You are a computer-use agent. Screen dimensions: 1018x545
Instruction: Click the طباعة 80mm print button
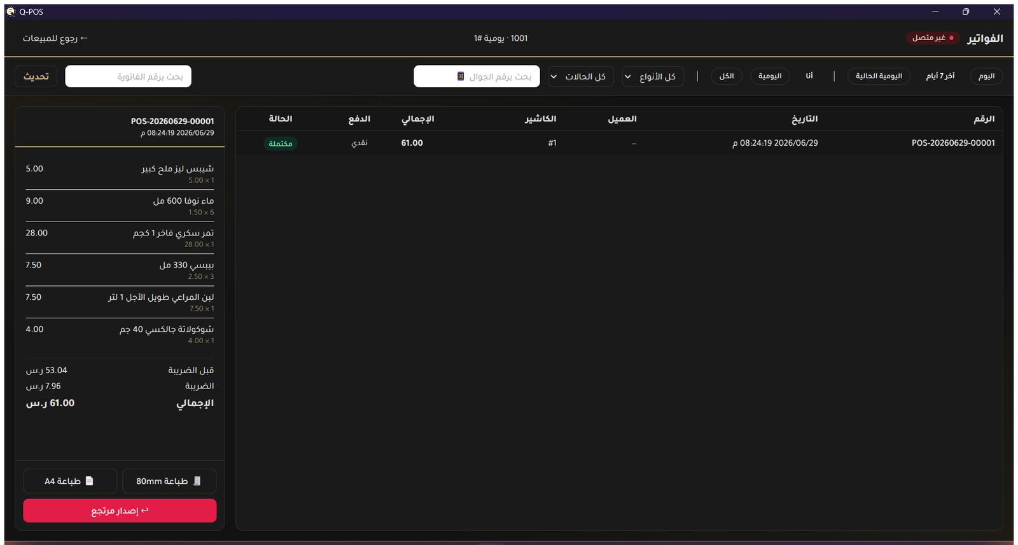169,481
